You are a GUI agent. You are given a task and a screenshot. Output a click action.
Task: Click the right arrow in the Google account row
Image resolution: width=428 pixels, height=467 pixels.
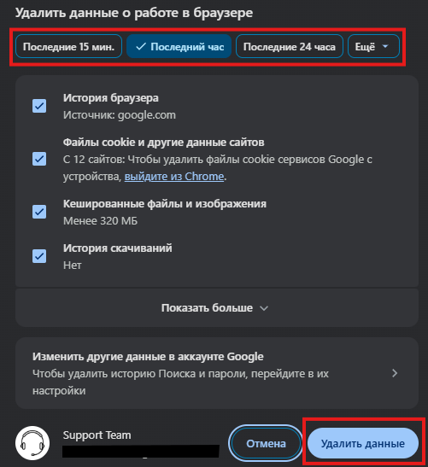(x=395, y=373)
